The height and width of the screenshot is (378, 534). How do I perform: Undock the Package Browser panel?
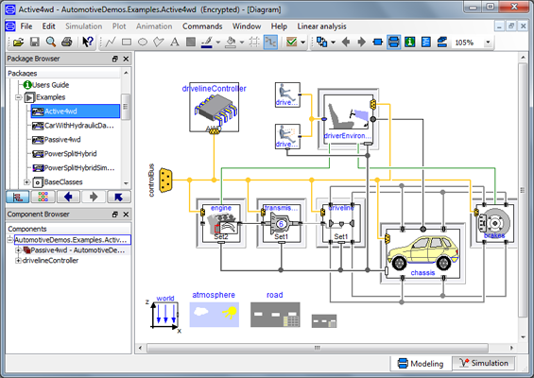tap(115, 59)
